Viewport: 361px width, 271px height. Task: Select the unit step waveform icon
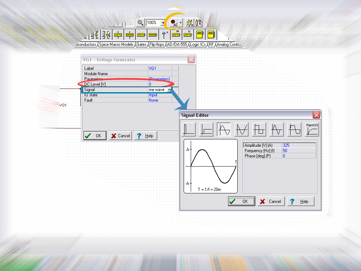click(x=206, y=129)
